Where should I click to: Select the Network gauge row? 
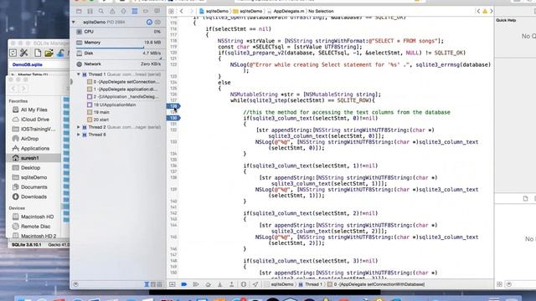point(118,64)
